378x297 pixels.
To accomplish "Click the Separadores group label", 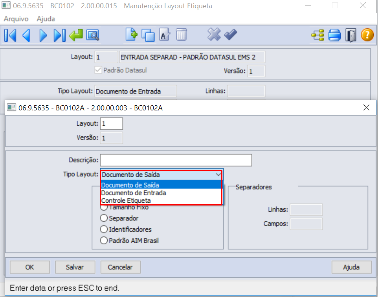I will (x=253, y=187).
